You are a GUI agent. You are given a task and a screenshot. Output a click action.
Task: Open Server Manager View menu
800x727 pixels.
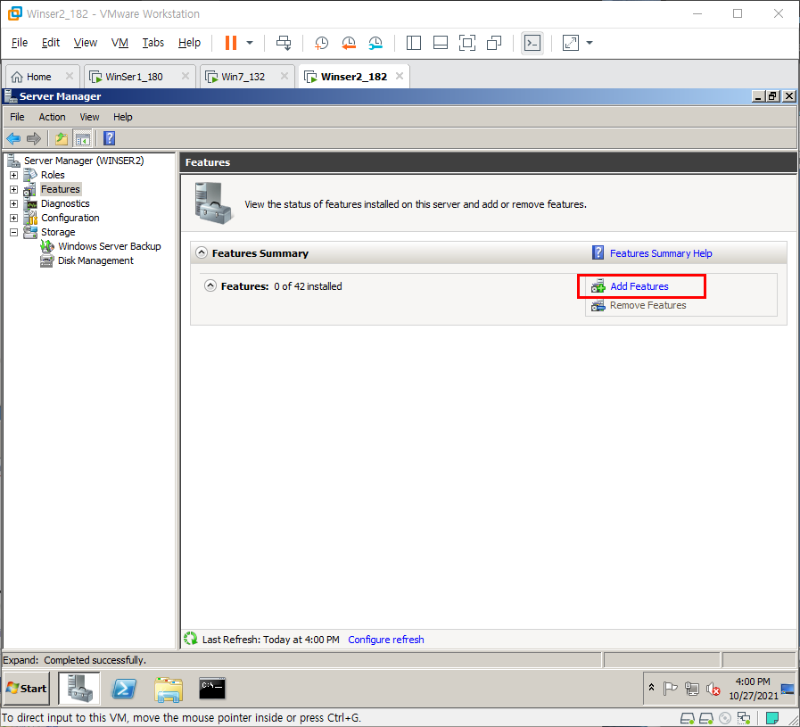pos(89,117)
